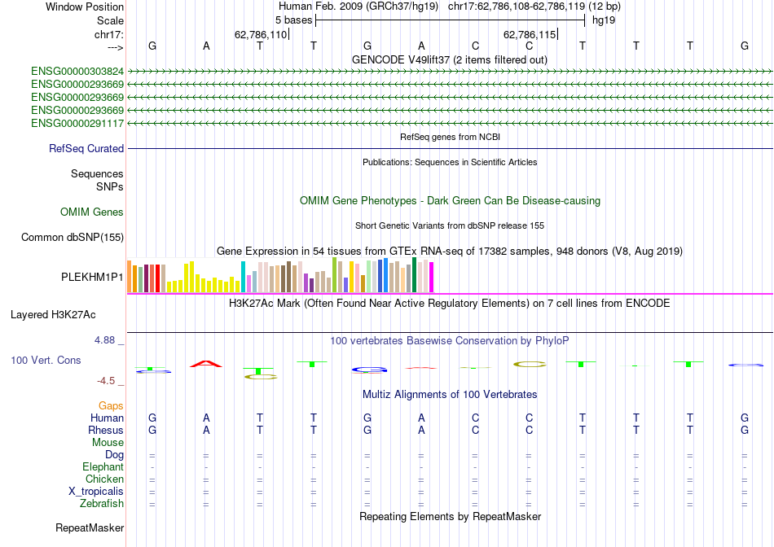Click the Elephant species label

tap(103, 466)
